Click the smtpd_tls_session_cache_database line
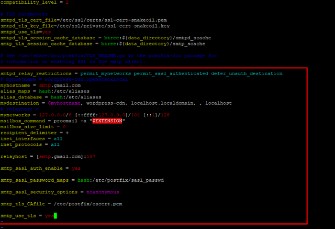This screenshot has width=335, height=229. click(x=106, y=38)
